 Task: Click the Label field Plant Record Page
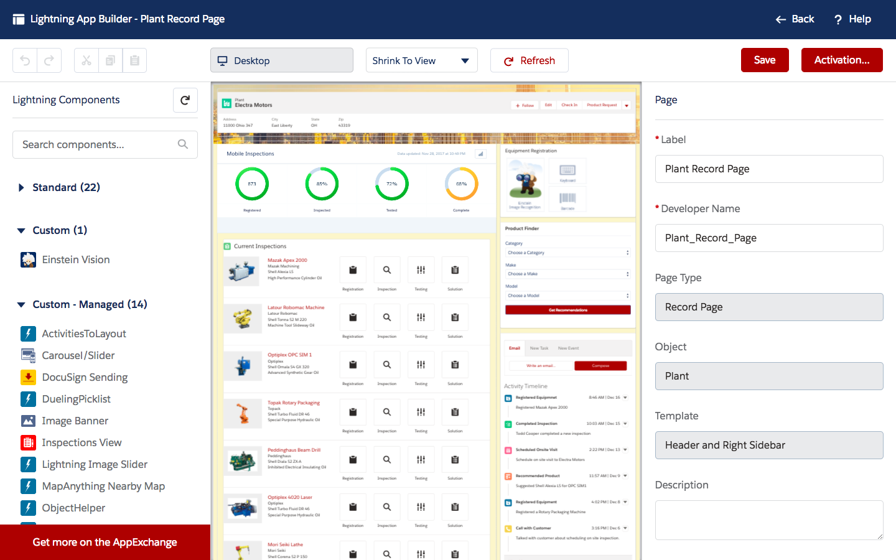point(769,169)
